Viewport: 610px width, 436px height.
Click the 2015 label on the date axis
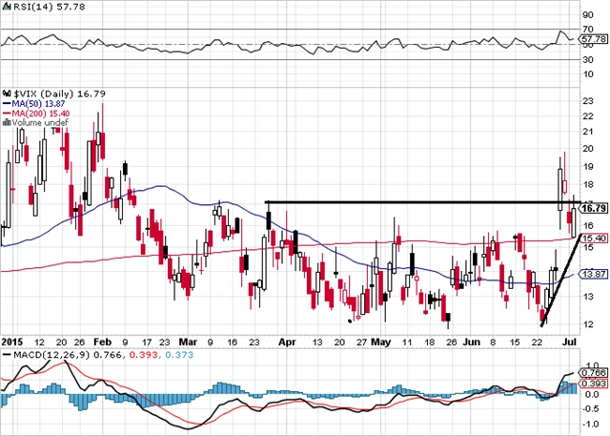(11, 340)
